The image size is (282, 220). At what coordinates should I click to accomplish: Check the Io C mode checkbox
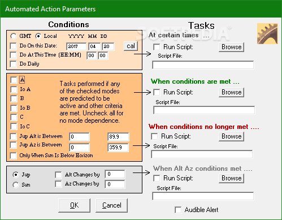tap(14, 126)
